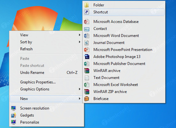Expand the New submenu arrow

point(80,98)
